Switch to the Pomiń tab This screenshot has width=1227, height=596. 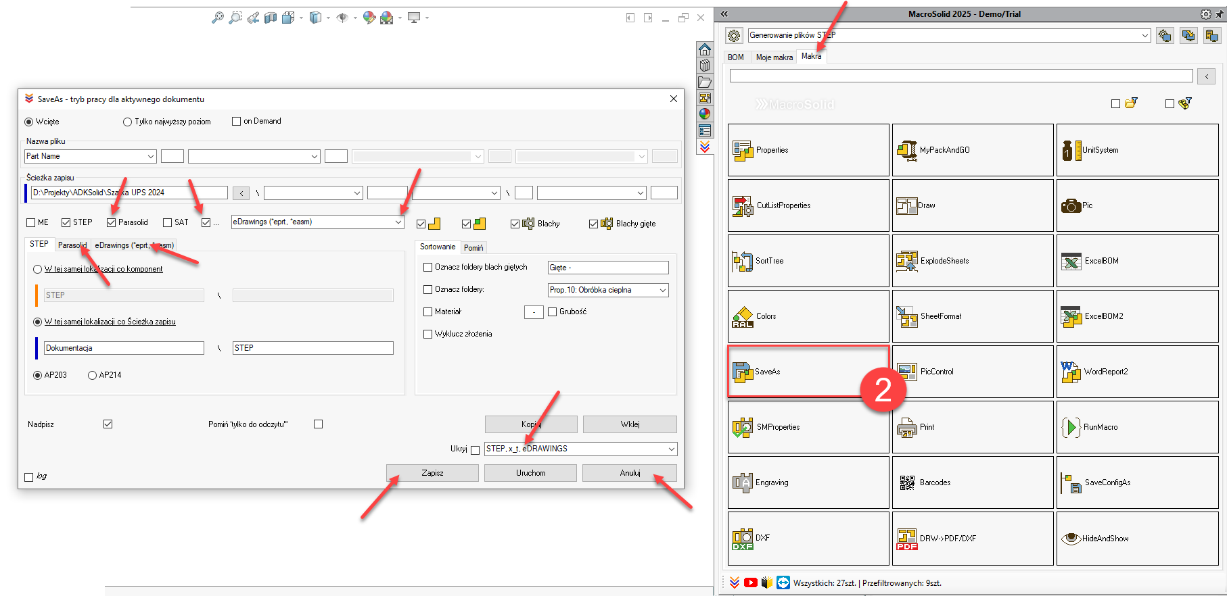tap(473, 248)
